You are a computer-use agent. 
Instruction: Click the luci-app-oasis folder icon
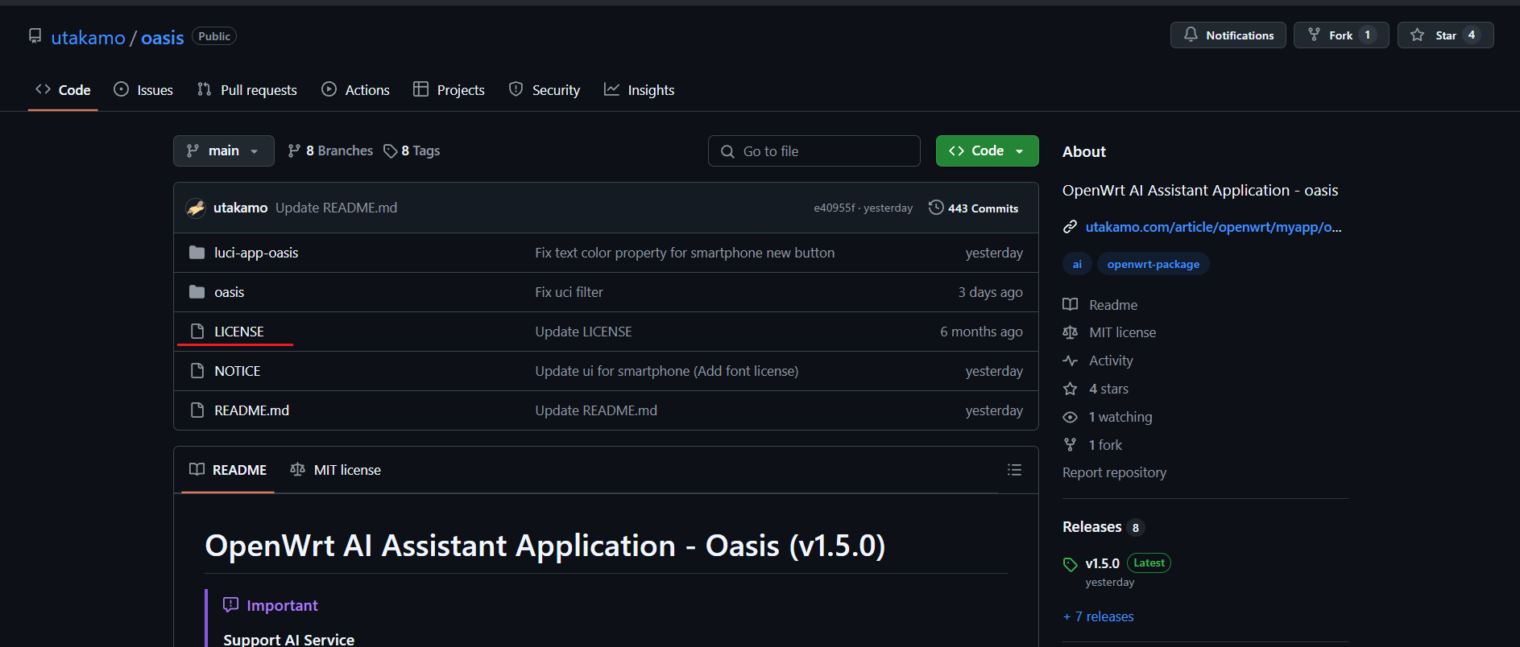click(x=197, y=253)
